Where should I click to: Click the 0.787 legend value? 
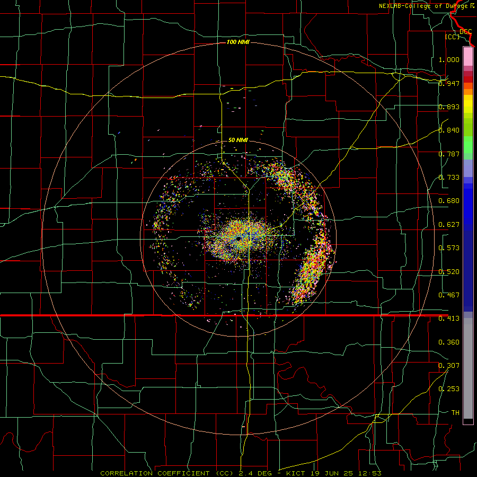(449, 154)
